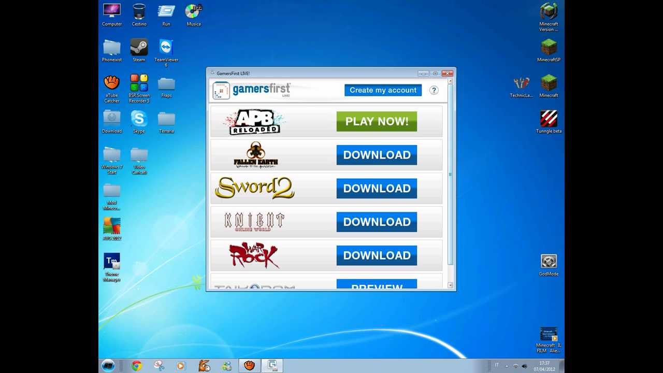This screenshot has width=663, height=373.
Task: Click DOWNLOAD for Sword 2
Action: pyautogui.click(x=377, y=189)
